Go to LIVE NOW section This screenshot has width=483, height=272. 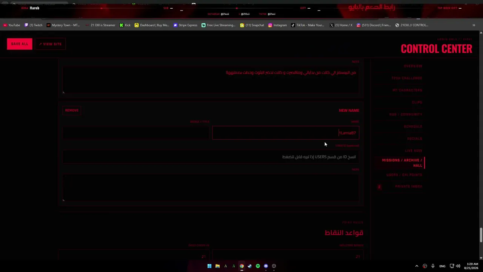413,151
